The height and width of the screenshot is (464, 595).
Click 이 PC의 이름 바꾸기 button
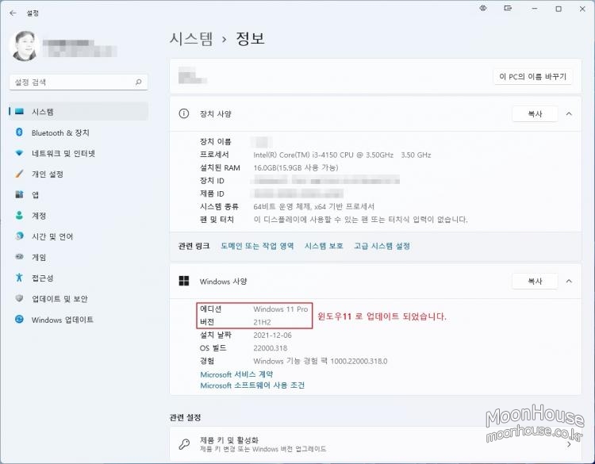533,77
